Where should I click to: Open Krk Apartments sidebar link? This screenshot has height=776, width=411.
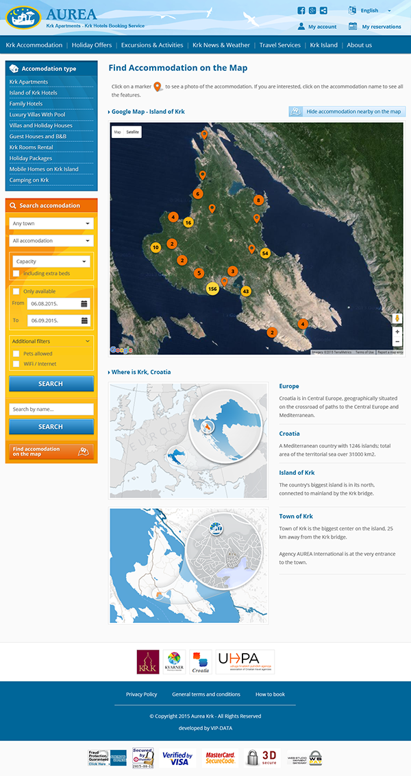[29, 82]
